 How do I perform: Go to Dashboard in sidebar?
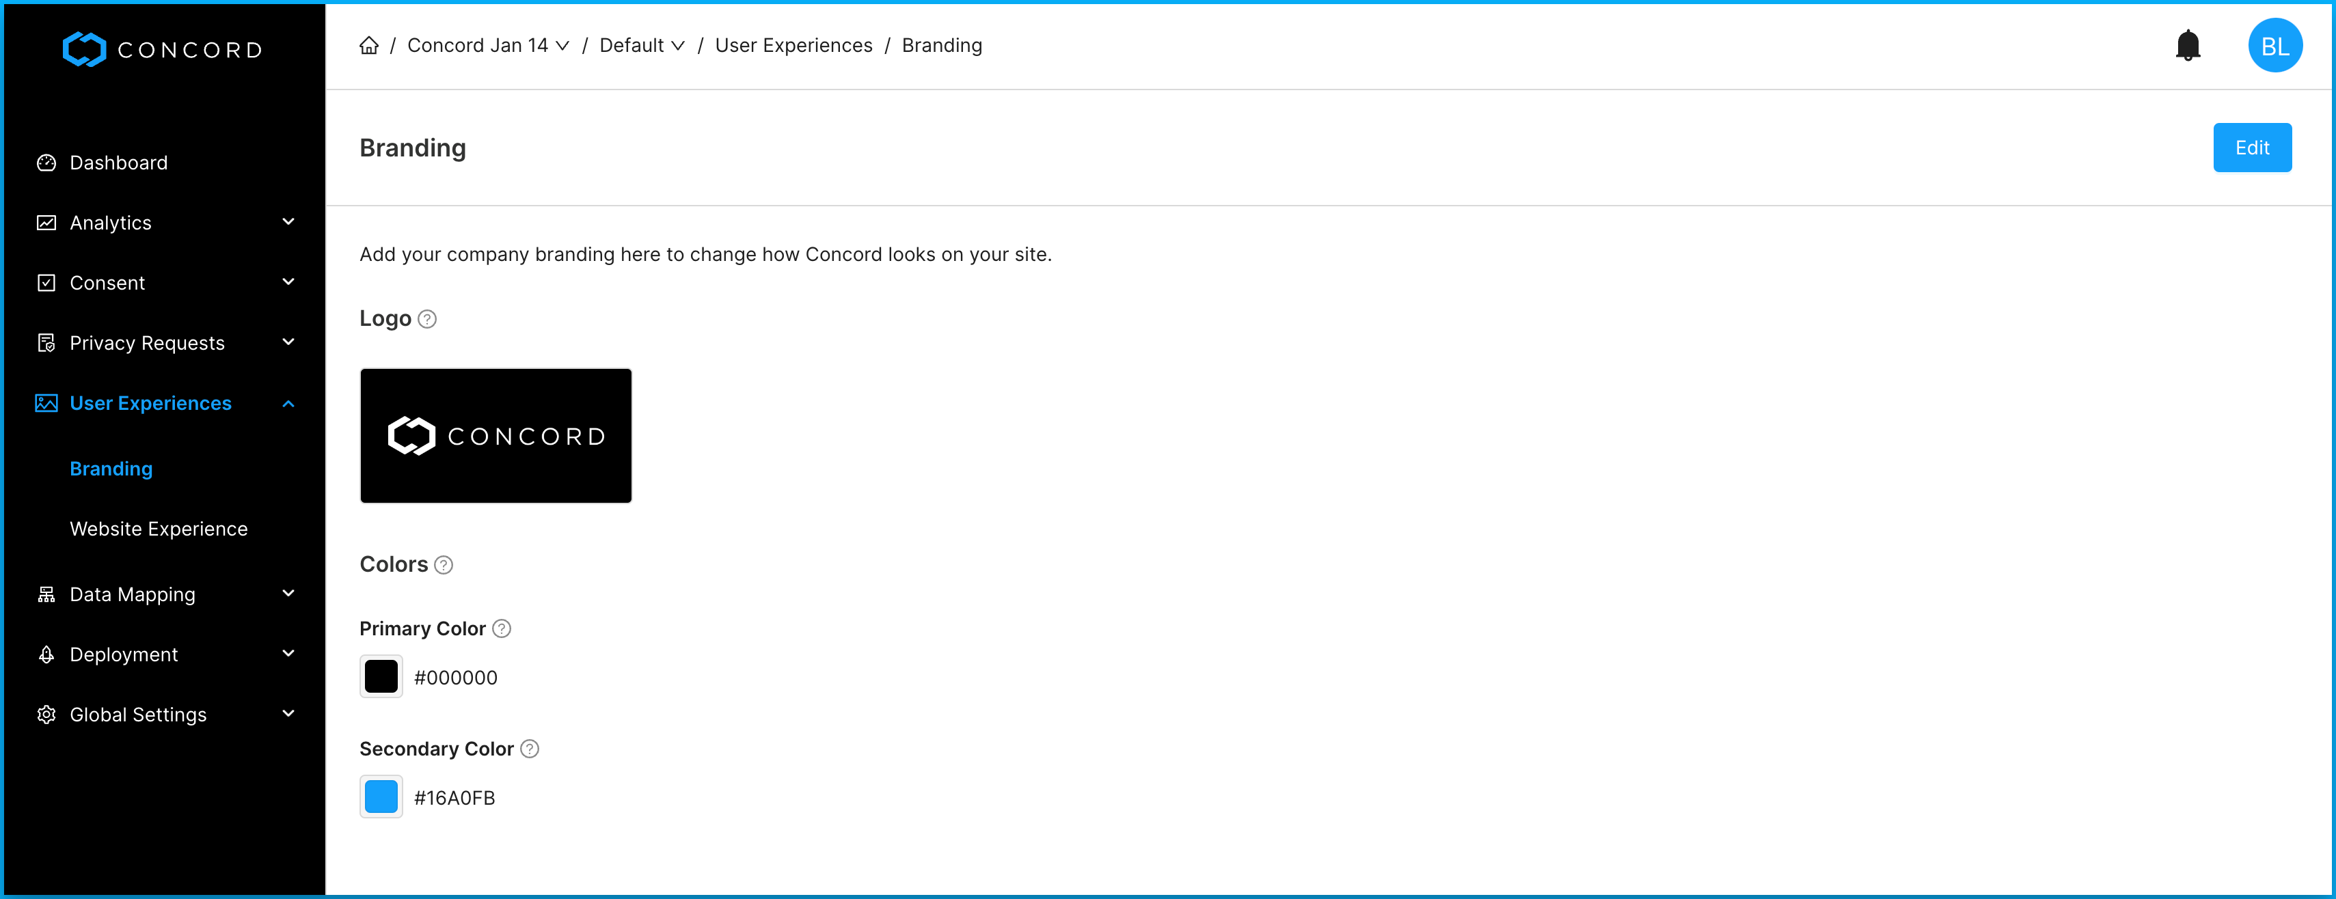point(119,163)
